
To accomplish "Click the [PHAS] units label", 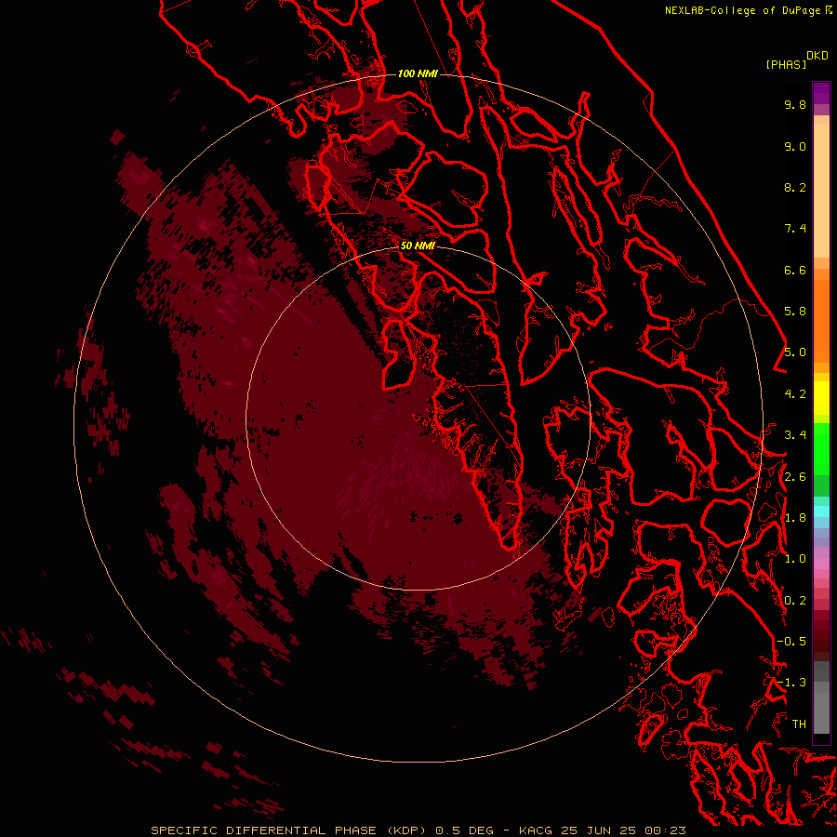I will [x=786, y=64].
